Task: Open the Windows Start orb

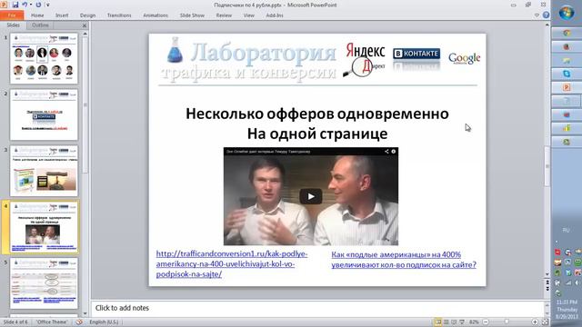Action: click(567, 13)
